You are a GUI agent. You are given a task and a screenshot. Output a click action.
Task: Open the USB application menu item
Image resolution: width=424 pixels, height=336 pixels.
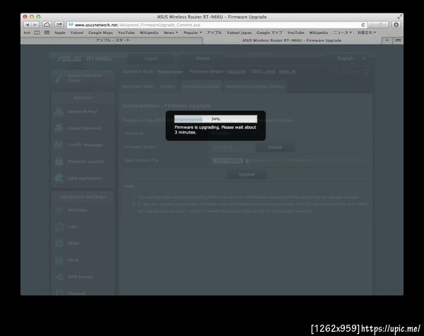click(83, 178)
